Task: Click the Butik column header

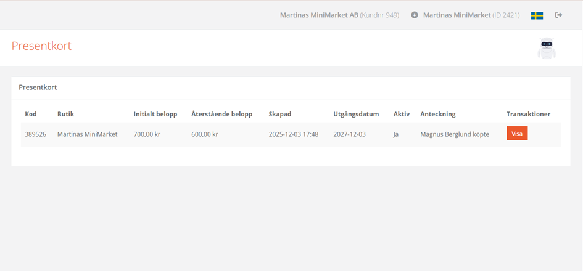Action: coord(65,114)
